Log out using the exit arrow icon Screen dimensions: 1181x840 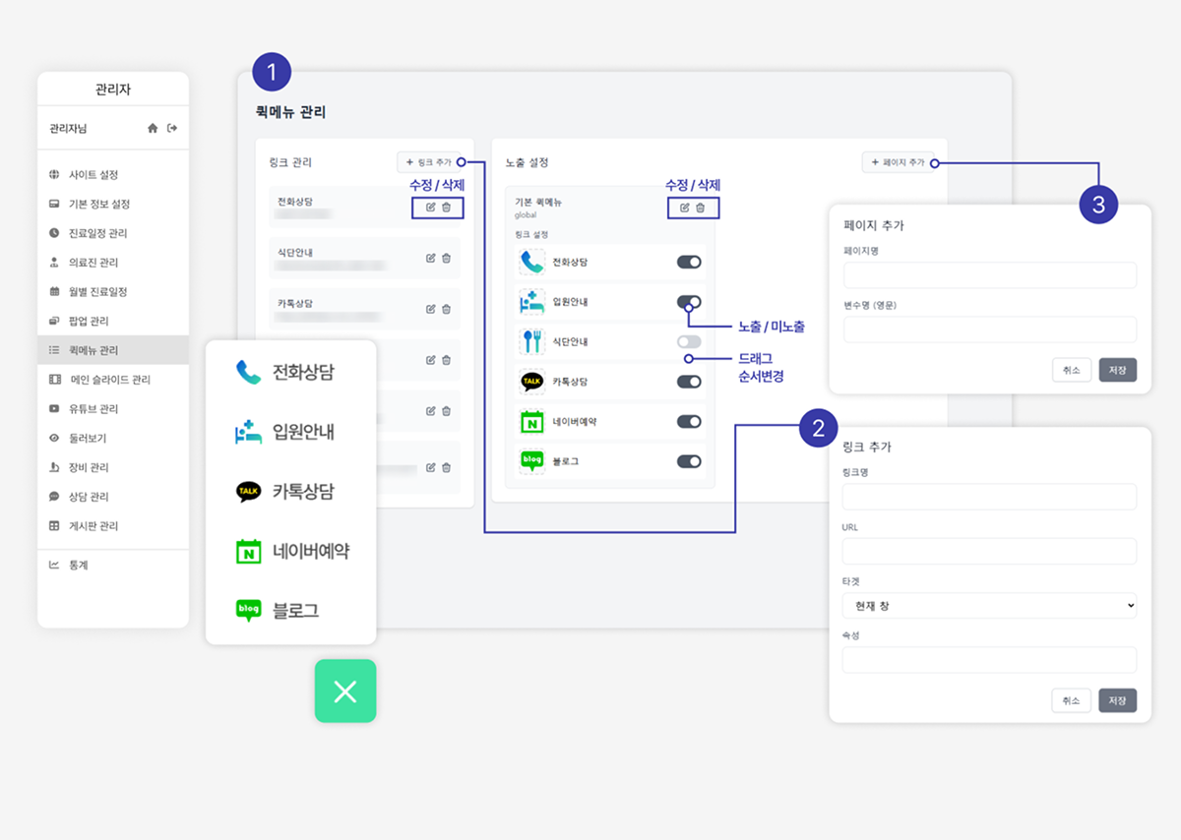tap(172, 128)
